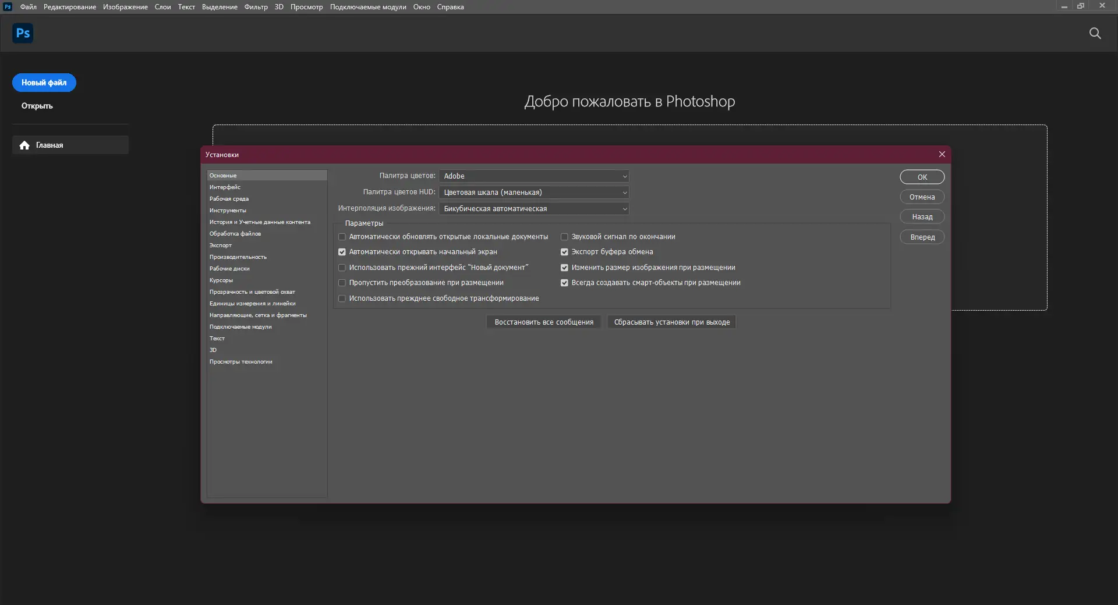Click Восстановить все сообщения button
The width and height of the screenshot is (1118, 605).
[x=544, y=322]
